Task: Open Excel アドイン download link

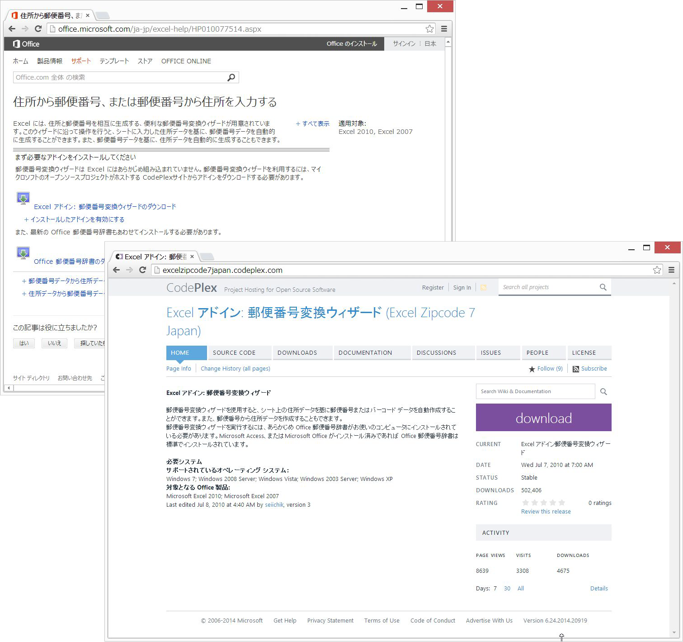Action: tap(105, 207)
